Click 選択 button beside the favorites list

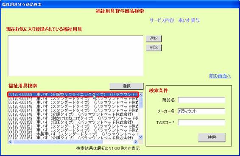(x=153, y=39)
